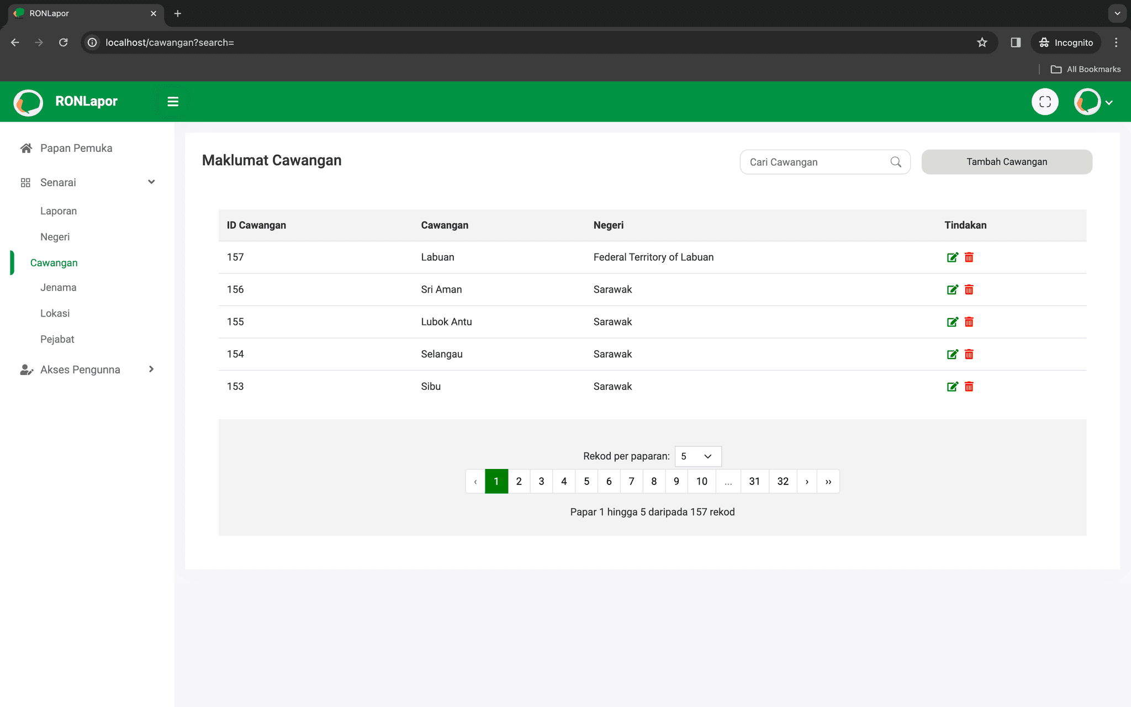The image size is (1131, 707).
Task: Open Rekod per paparan dropdown
Action: coord(698,456)
